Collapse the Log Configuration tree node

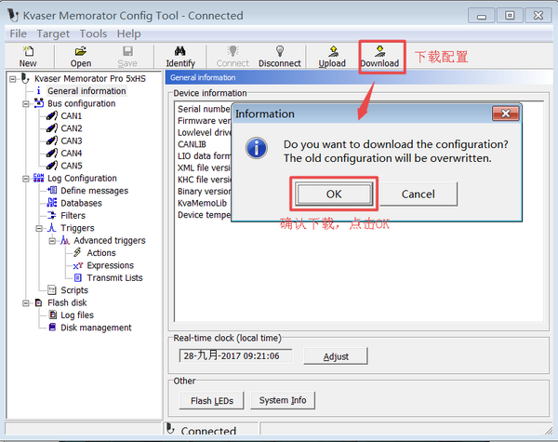coord(26,179)
